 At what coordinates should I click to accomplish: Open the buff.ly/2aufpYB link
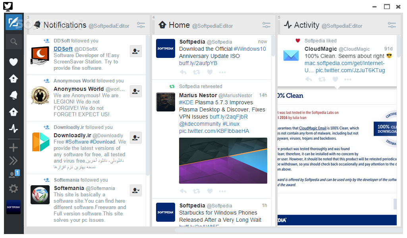[198, 63]
